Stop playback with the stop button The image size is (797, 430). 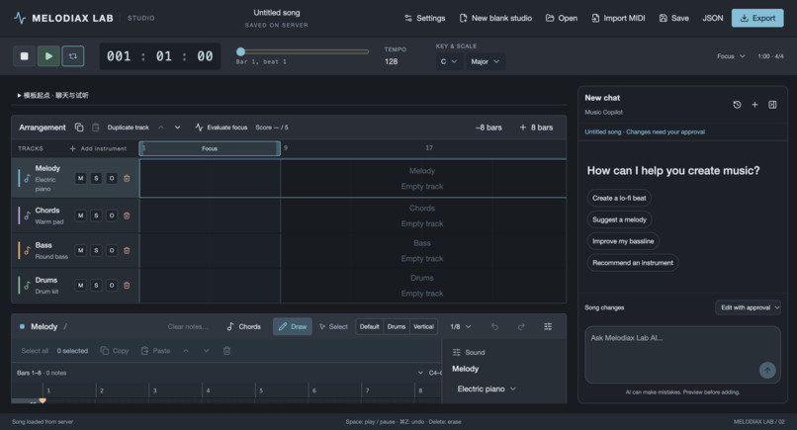pyautogui.click(x=24, y=56)
